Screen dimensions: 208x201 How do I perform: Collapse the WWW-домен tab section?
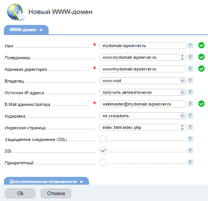pyautogui.click(x=26, y=30)
